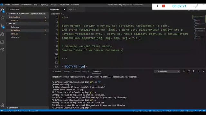Pause the screen recording
The height and width of the screenshot is (115, 206).
point(158,6)
